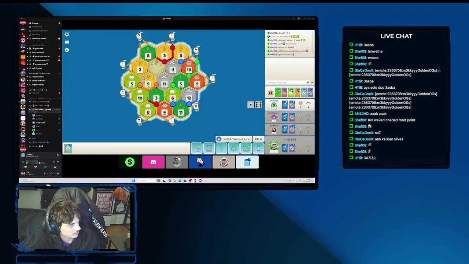Click the info circle icon on the board
Screen dimensions: 469x264
(67, 50)
